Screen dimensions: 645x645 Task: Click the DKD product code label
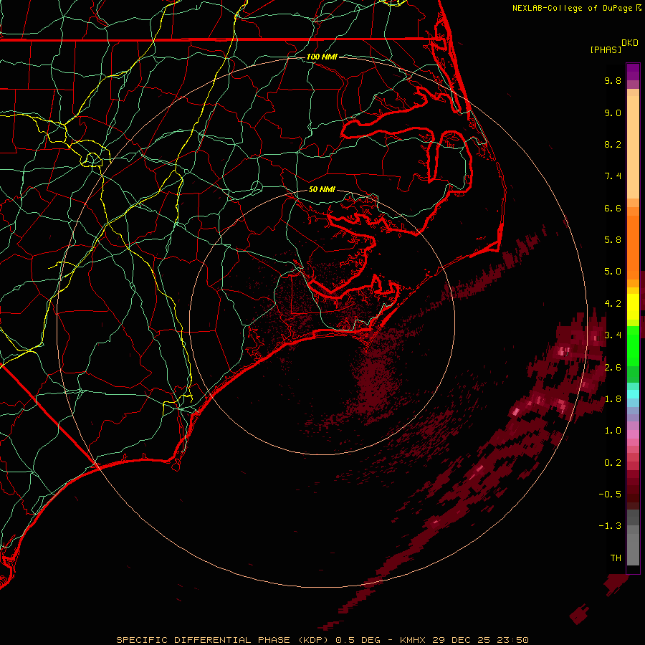coord(629,43)
